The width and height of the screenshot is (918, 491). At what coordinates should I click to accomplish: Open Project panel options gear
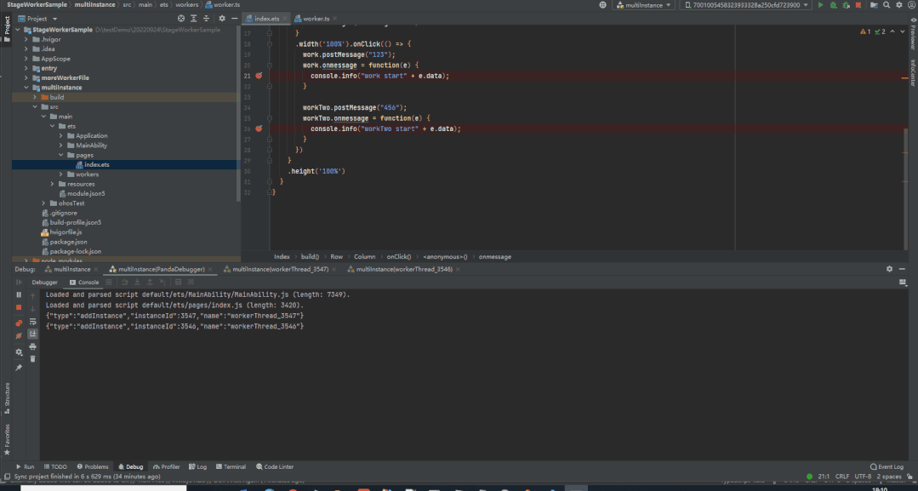click(x=222, y=18)
